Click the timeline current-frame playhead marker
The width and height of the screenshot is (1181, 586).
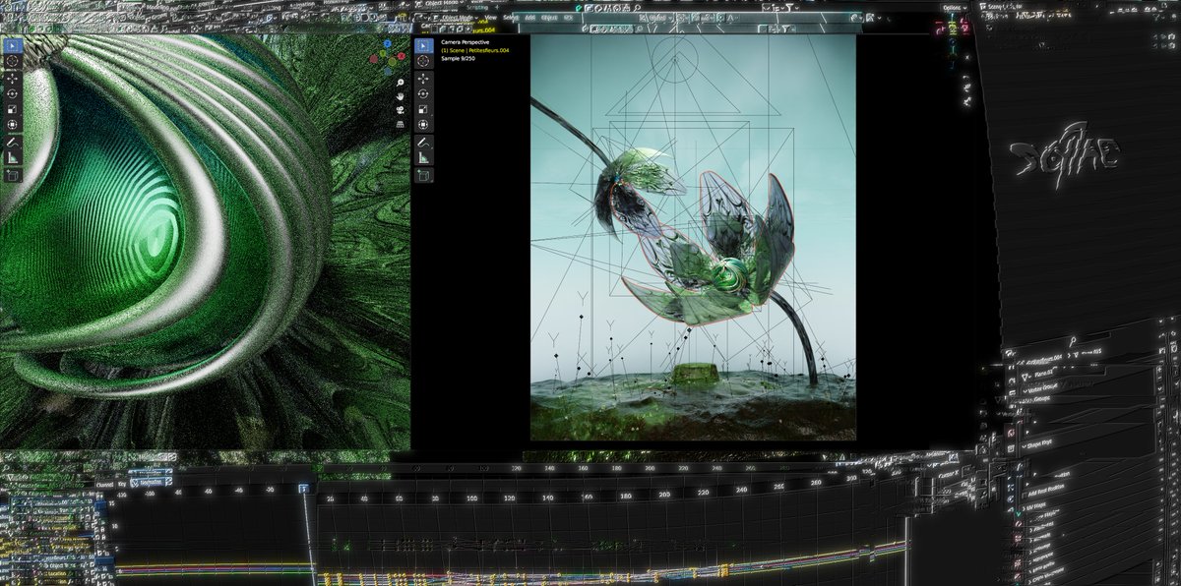click(304, 489)
